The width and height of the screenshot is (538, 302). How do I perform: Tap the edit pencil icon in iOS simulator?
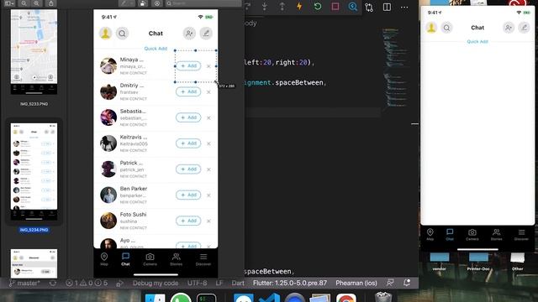point(524,28)
